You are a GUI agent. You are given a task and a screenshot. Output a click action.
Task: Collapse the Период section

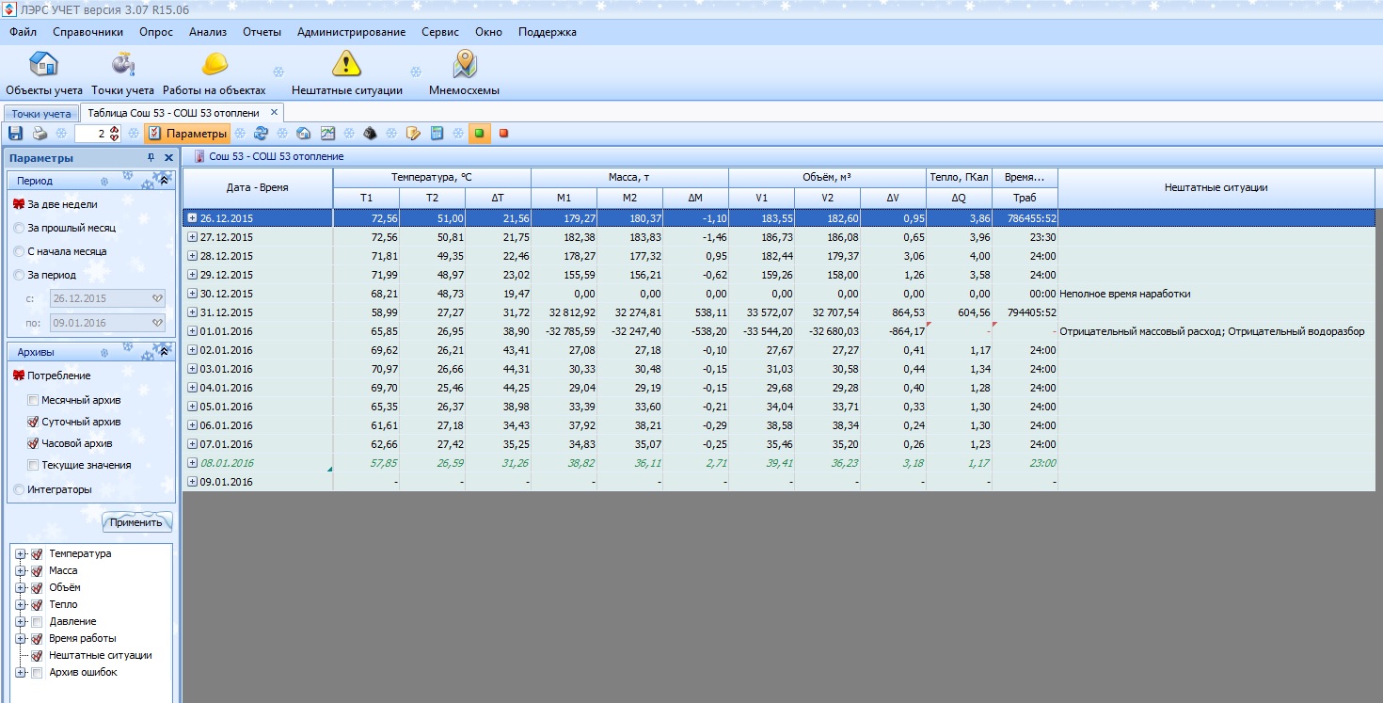tap(164, 180)
